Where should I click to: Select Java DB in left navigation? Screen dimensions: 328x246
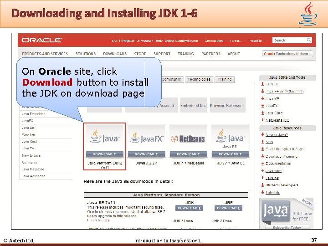28,128
